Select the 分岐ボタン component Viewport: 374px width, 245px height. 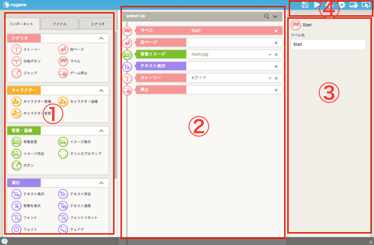pyautogui.click(x=16, y=61)
